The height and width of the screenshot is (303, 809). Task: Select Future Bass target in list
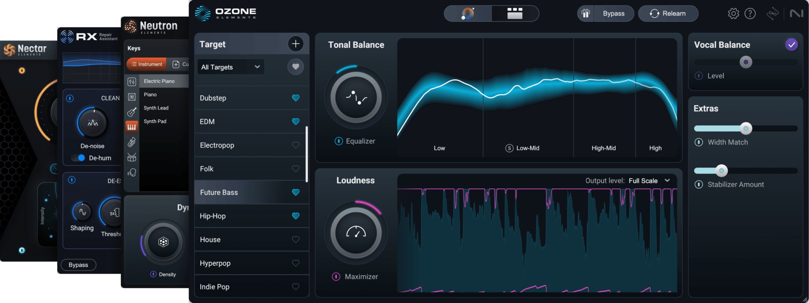pyautogui.click(x=219, y=193)
